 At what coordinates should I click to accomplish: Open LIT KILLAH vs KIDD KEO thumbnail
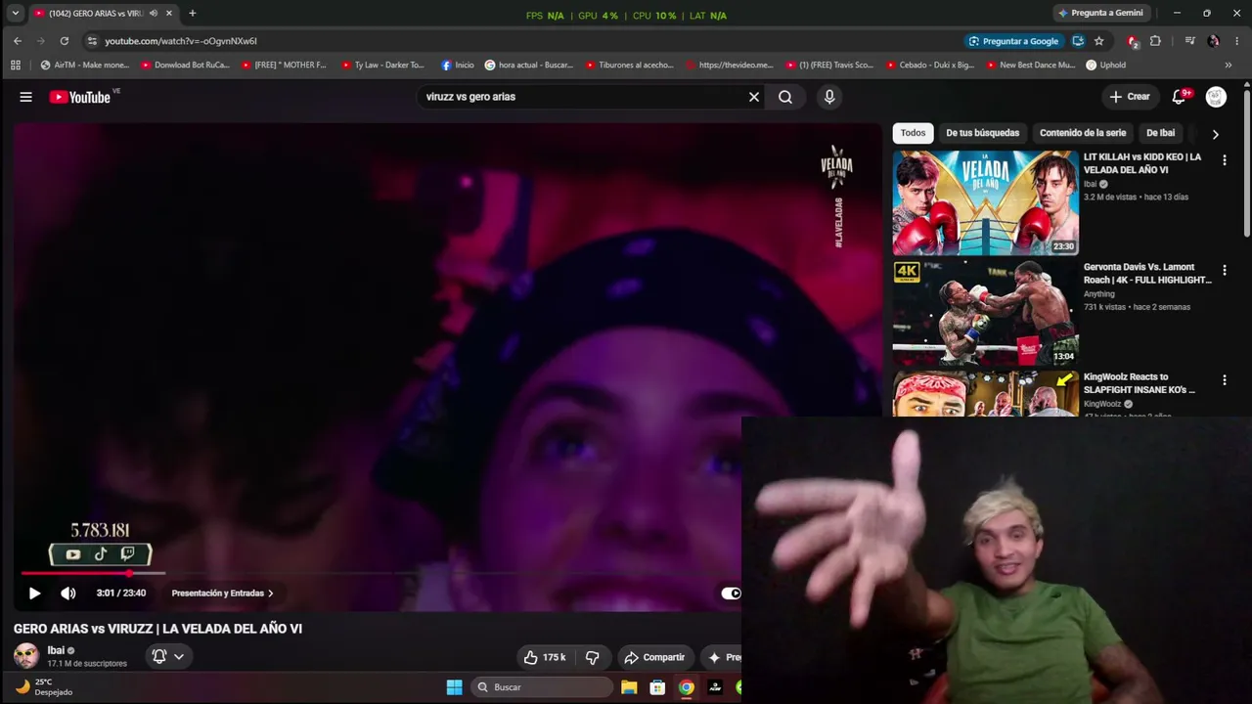click(x=985, y=202)
